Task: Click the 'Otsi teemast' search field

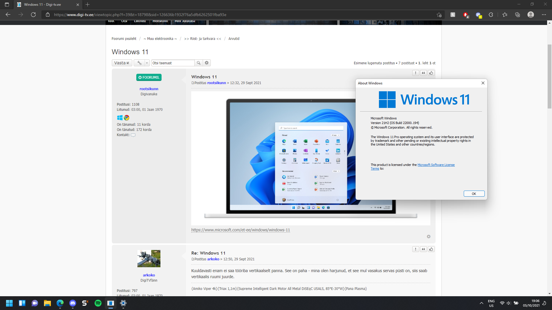Action: pos(173,63)
